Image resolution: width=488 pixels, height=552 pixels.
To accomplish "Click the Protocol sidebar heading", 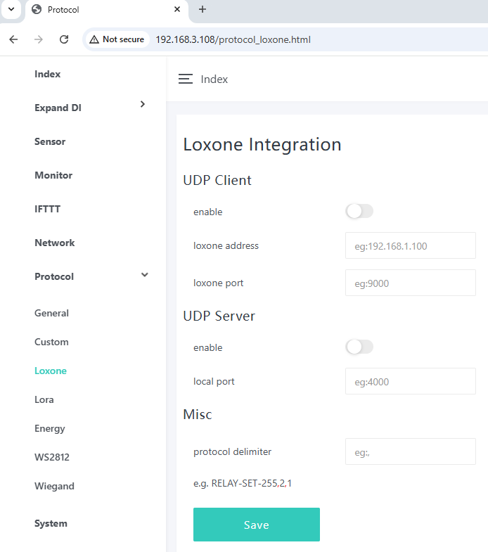I will coord(54,277).
